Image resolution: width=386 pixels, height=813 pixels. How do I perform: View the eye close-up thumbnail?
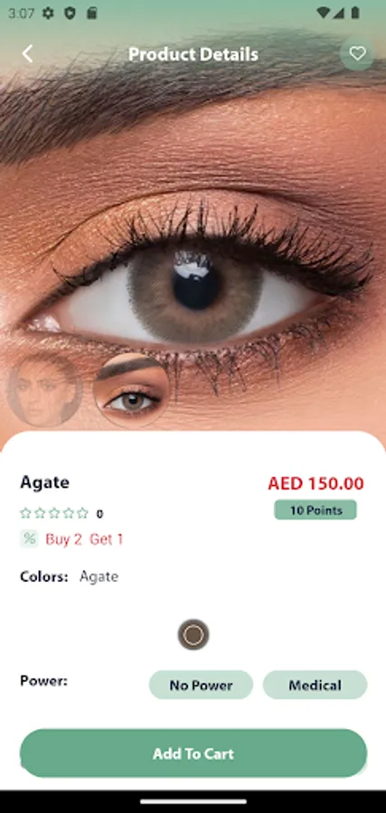(131, 390)
